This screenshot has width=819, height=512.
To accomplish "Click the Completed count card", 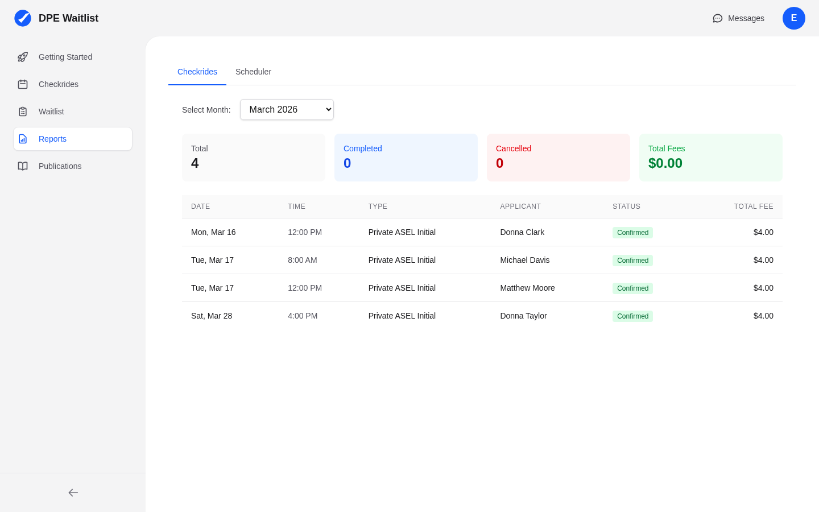I will pyautogui.click(x=406, y=158).
